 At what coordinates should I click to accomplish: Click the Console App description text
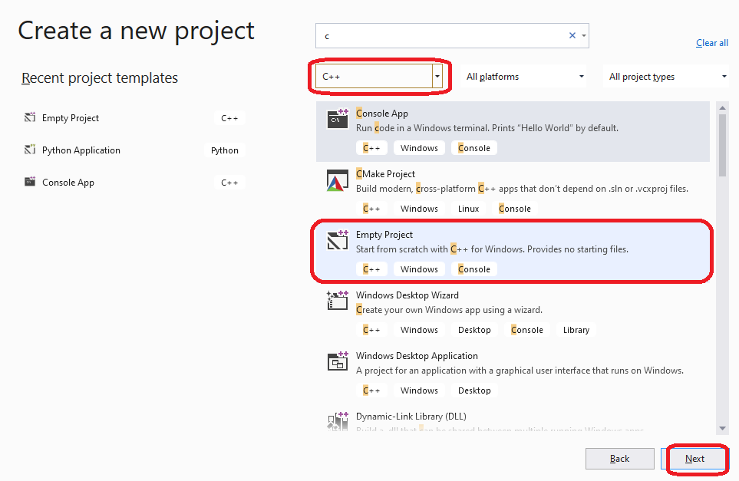click(x=487, y=128)
